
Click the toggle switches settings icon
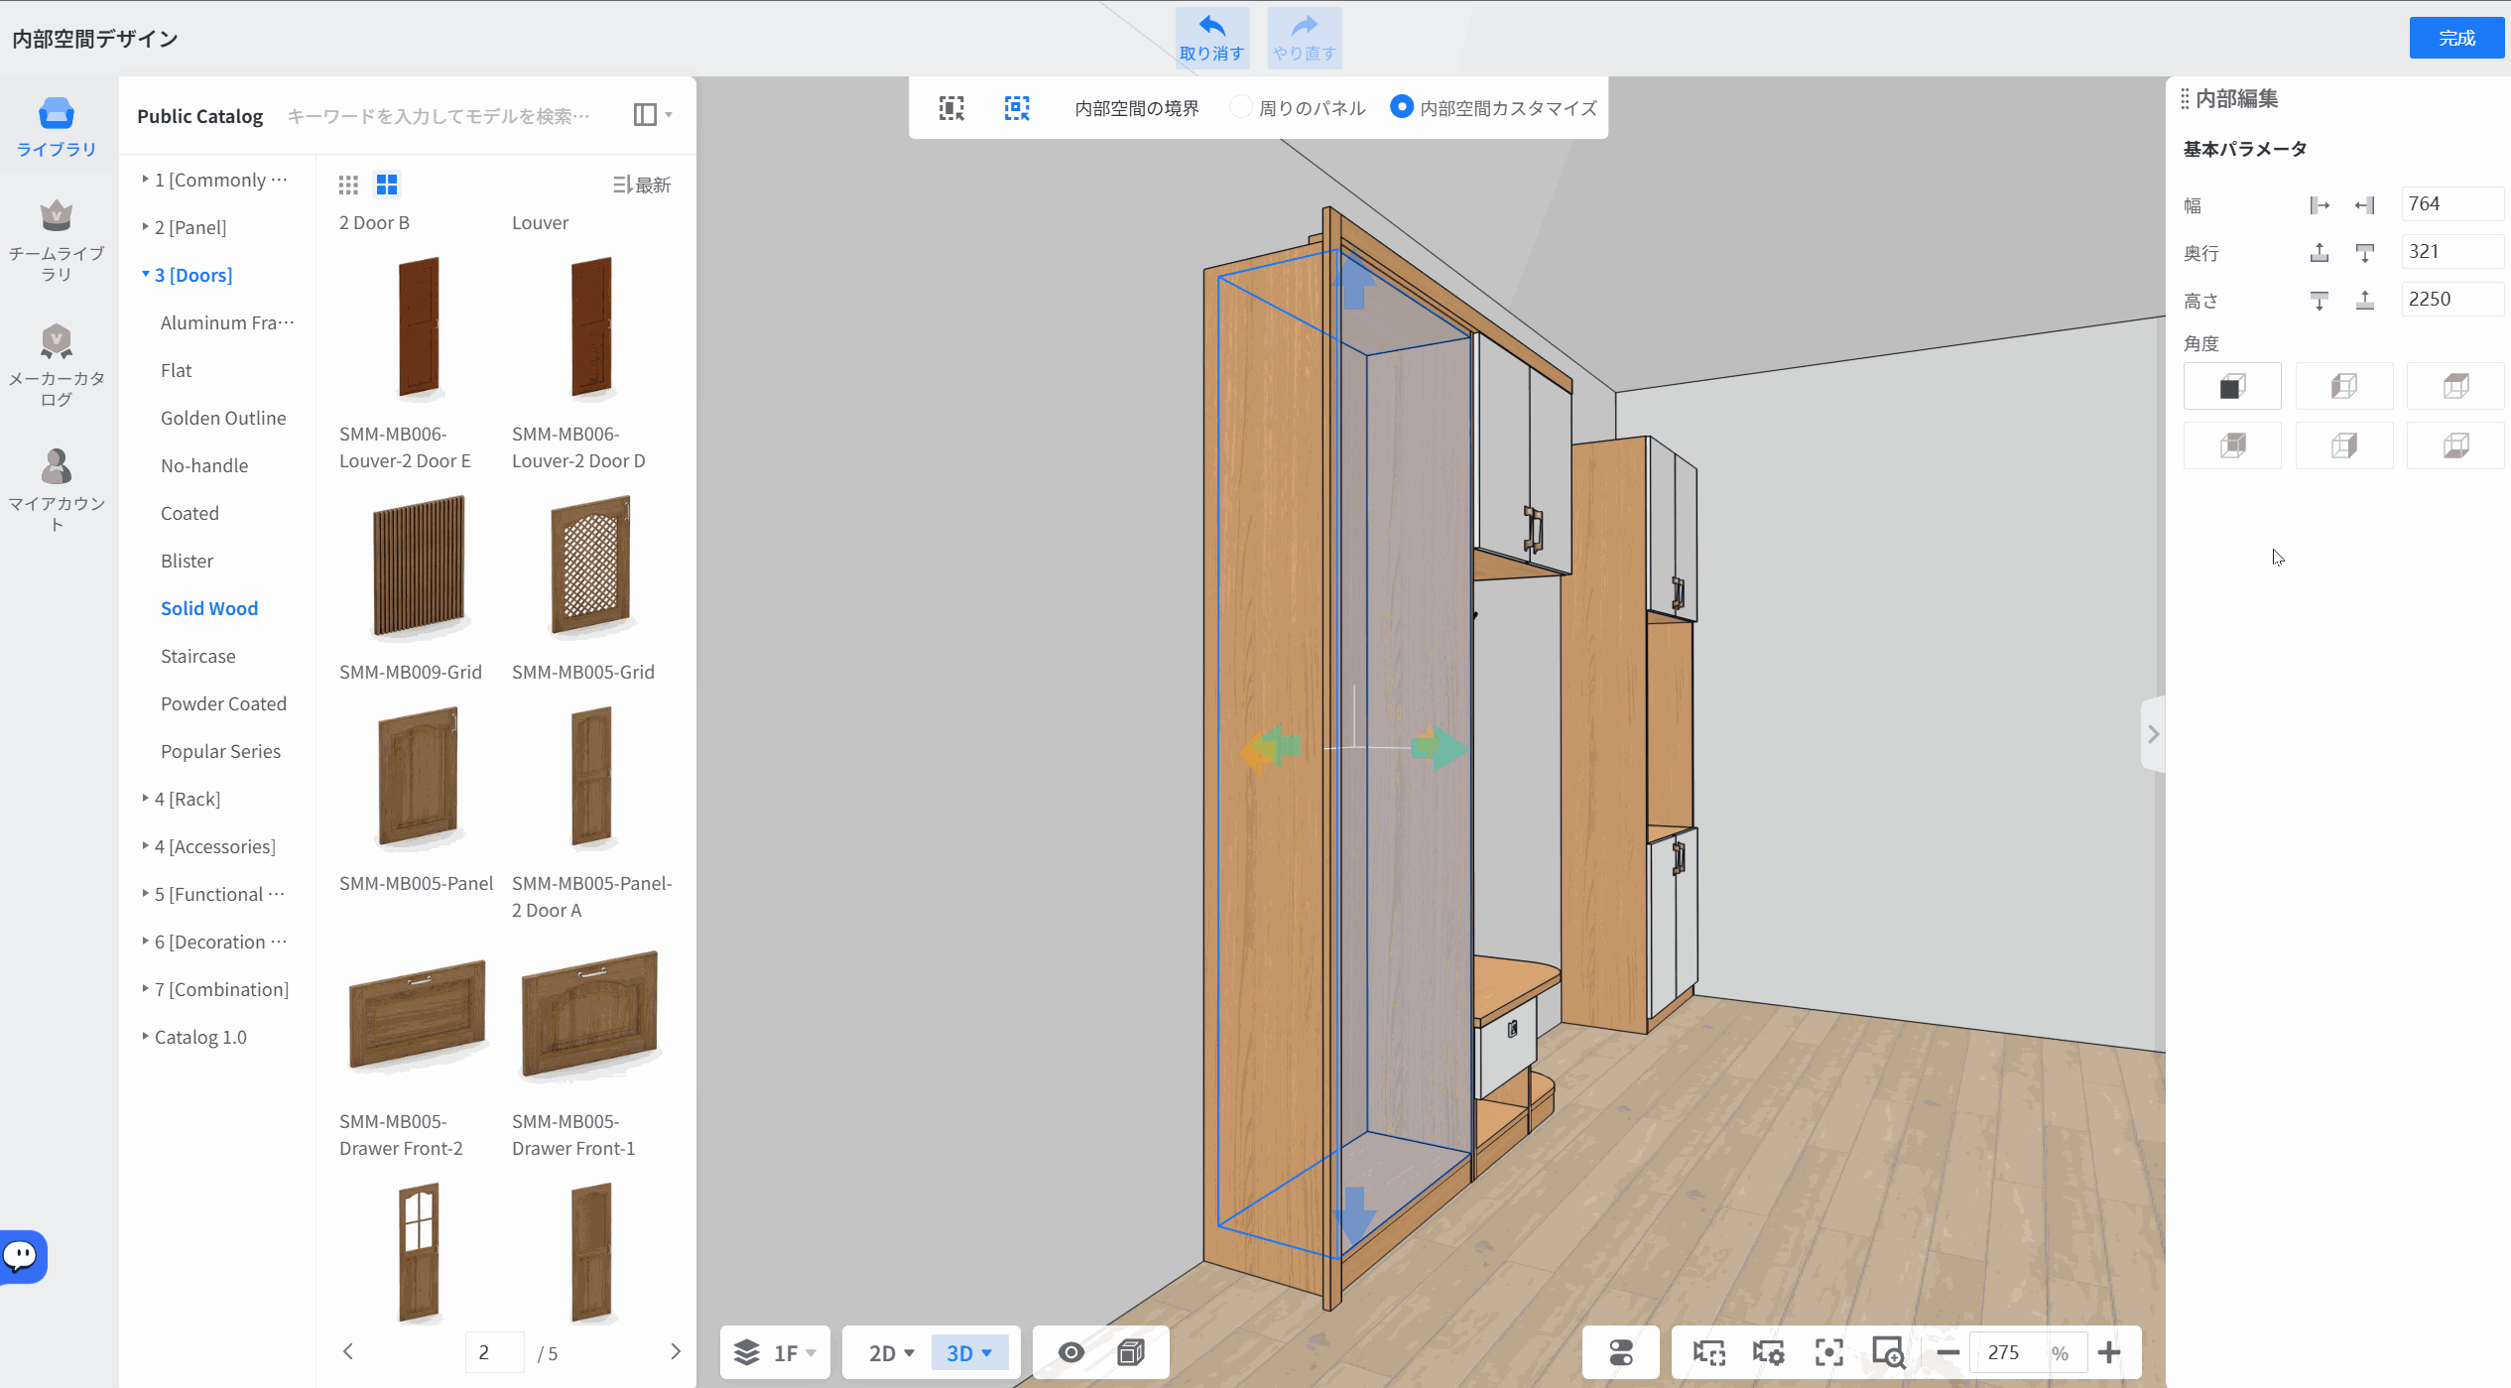1621,1352
